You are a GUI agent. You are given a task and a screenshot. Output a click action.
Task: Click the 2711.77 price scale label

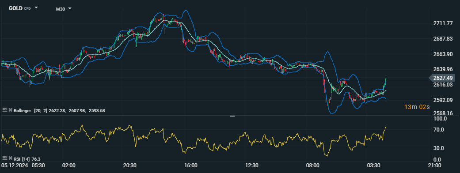coord(443,23)
